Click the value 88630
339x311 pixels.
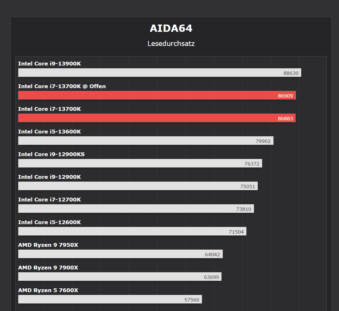click(291, 73)
